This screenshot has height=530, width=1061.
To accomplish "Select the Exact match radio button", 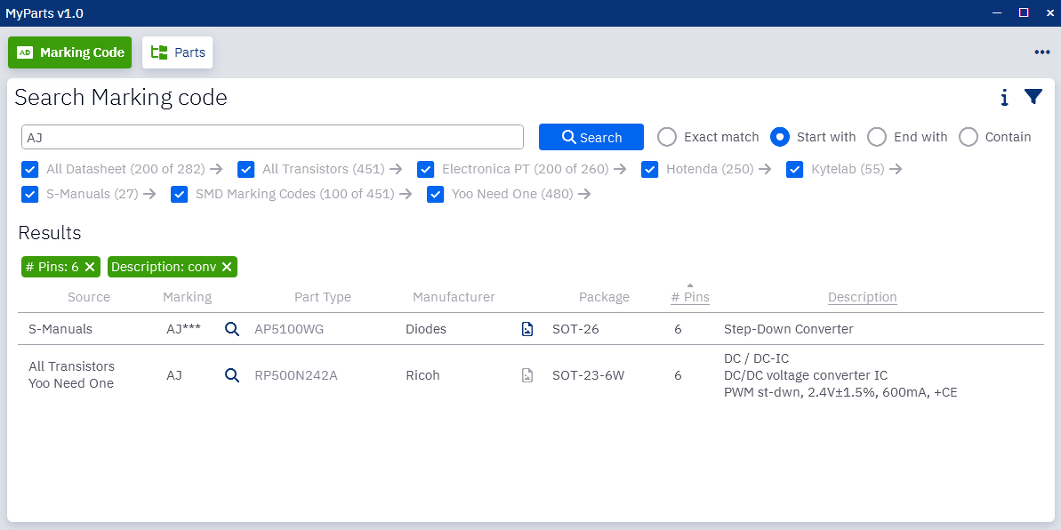I will pos(667,137).
